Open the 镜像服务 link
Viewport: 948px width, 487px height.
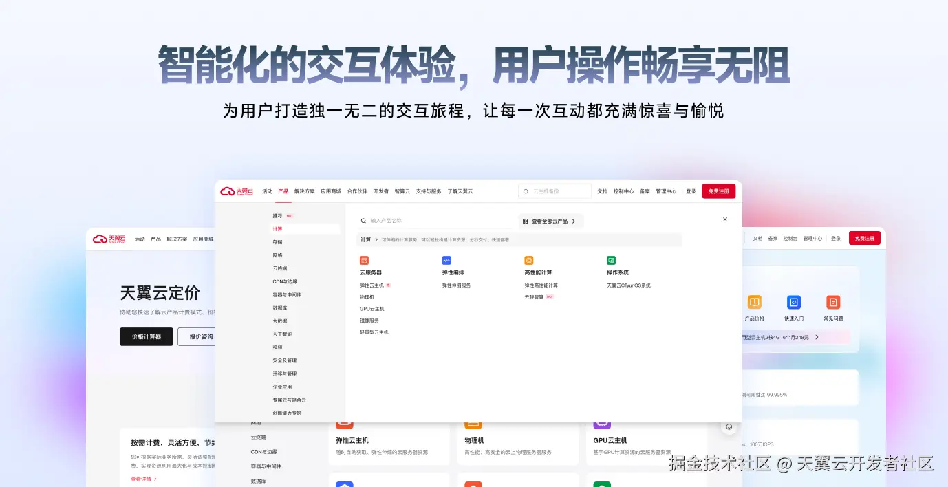coord(369,321)
